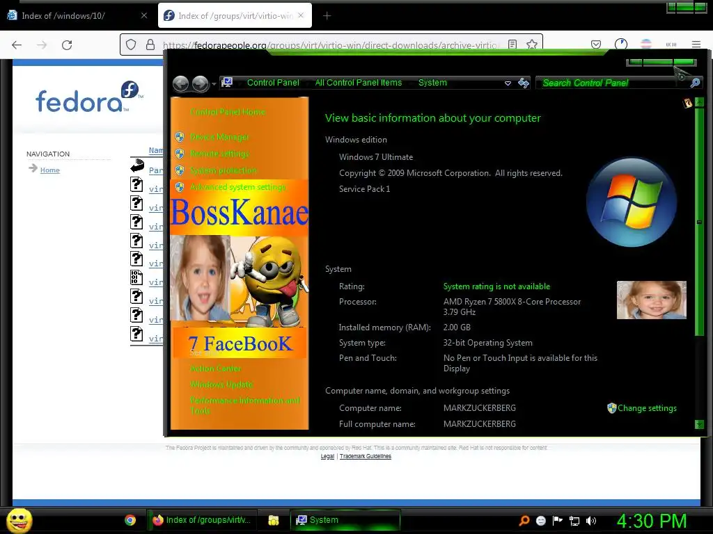
Task: Click the striped round extension icon in Firefox toolbar
Action: tap(646, 44)
